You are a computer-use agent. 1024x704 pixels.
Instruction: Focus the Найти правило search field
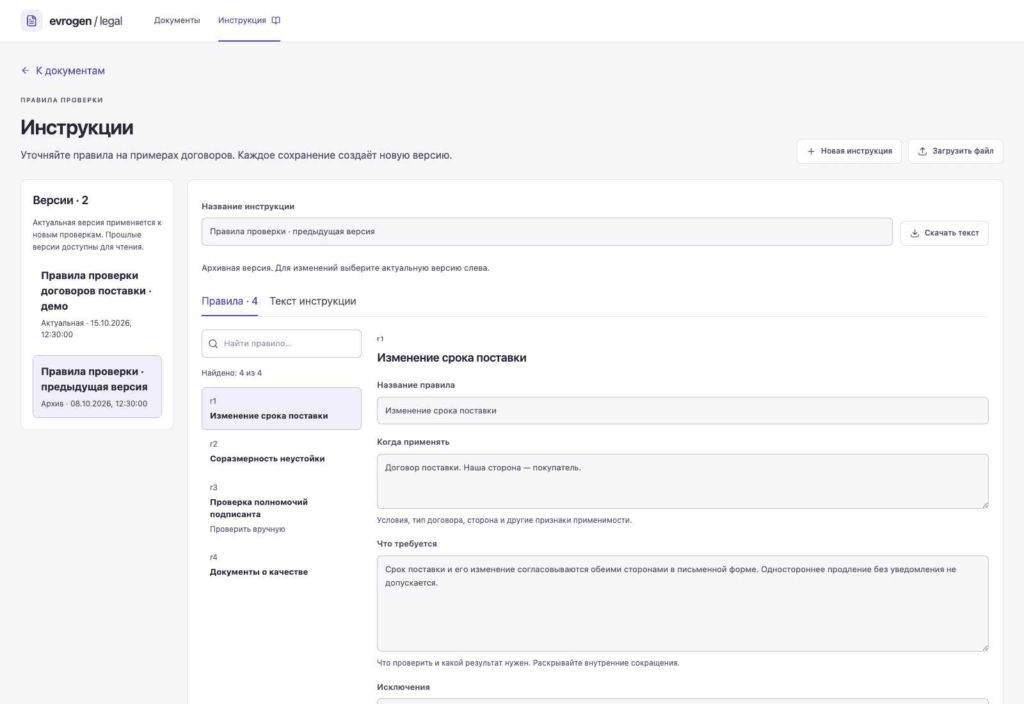[282, 344]
